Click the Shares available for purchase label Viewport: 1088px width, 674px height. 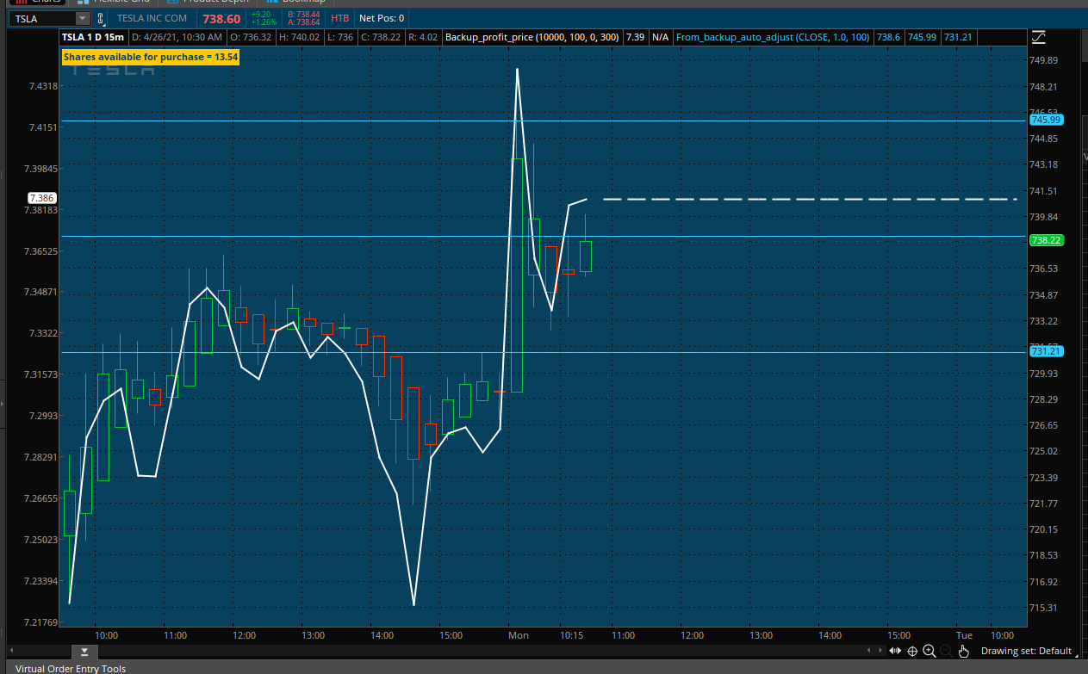point(151,57)
